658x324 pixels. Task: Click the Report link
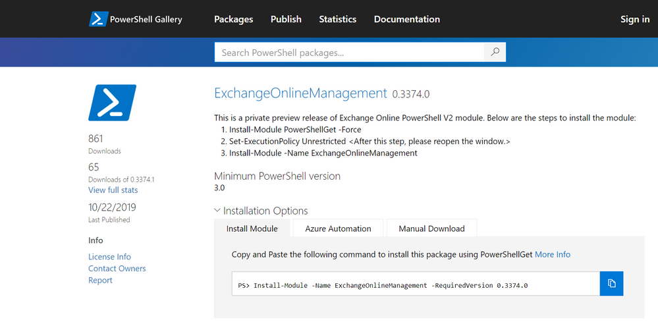100,281
